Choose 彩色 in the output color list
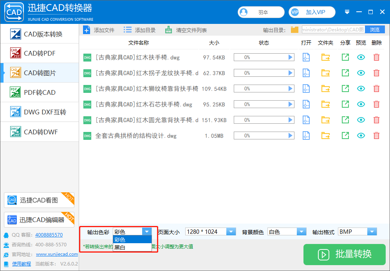This screenshot has height=271, width=390. click(132, 240)
